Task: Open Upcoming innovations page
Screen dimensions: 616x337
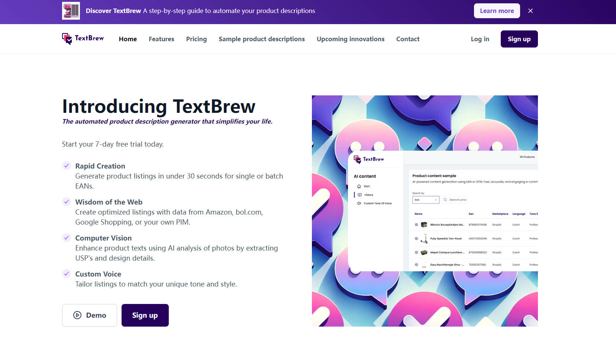Action: [x=351, y=39]
